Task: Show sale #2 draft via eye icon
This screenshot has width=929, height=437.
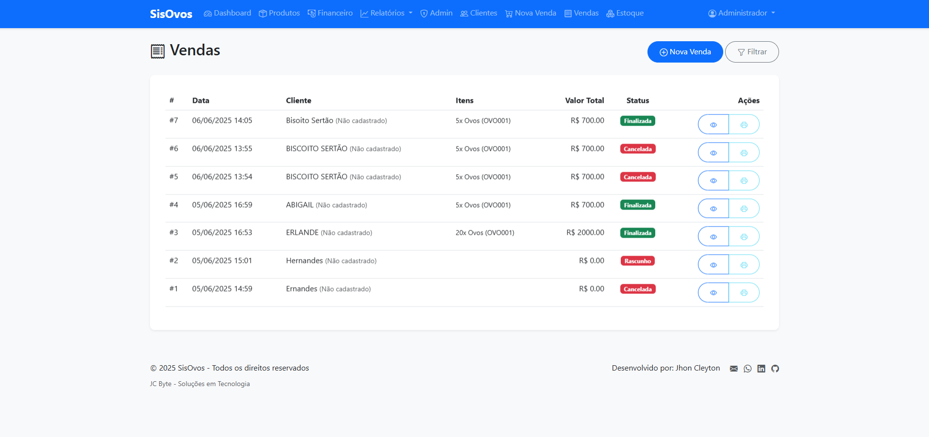Action: pyautogui.click(x=713, y=265)
